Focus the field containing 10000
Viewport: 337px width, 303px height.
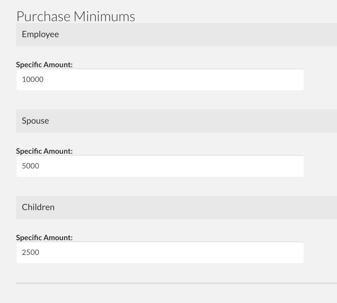pos(160,80)
